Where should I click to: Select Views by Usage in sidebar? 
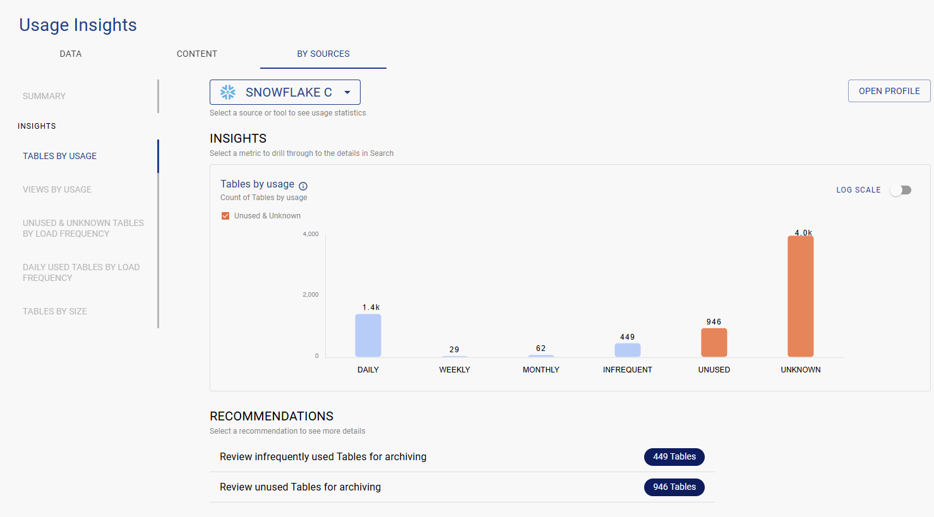click(x=57, y=189)
